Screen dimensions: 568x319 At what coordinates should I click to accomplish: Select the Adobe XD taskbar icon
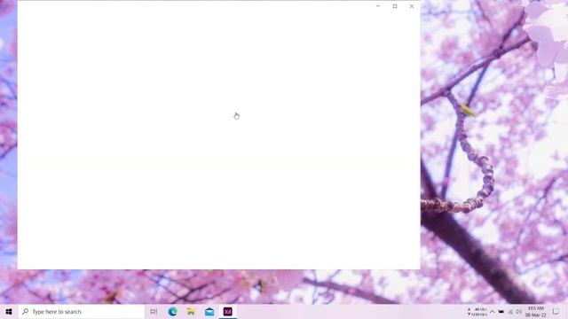click(x=228, y=311)
